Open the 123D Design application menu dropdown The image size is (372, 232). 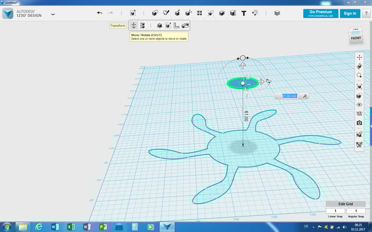point(53,13)
